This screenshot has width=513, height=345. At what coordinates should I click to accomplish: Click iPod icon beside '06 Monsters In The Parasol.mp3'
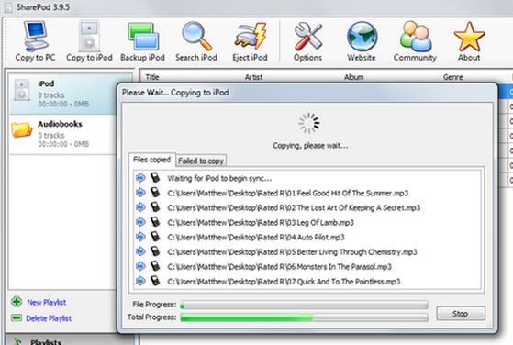[155, 266]
